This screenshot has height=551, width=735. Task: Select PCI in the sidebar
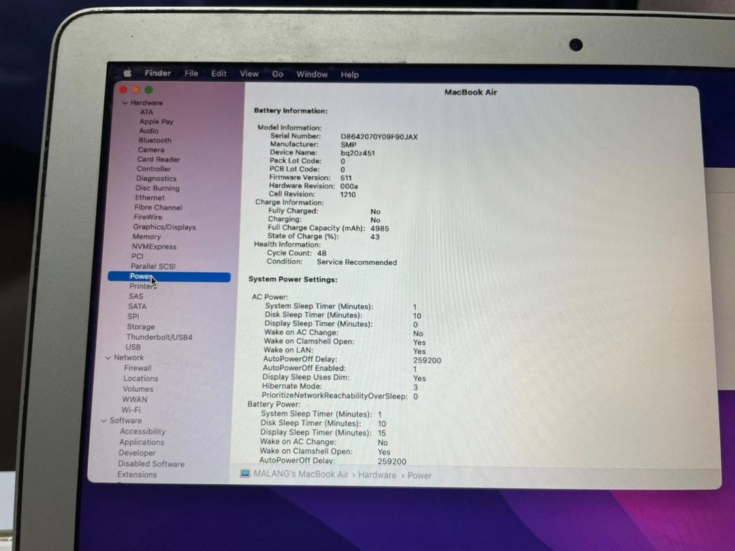pos(137,256)
